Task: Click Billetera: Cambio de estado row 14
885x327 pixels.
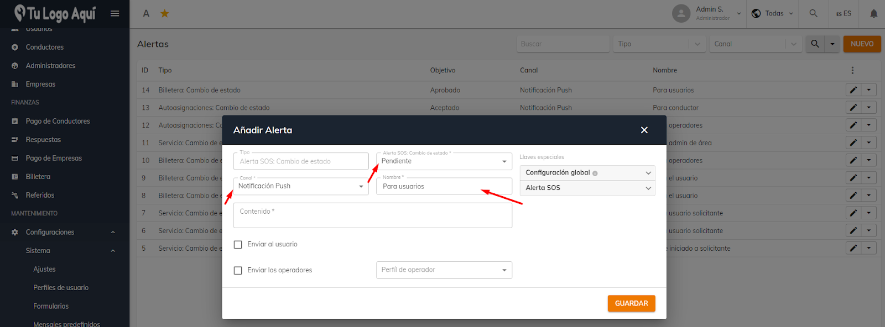Action: pos(199,90)
